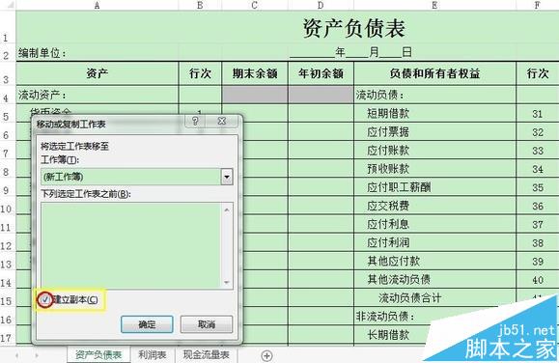This screenshot has height=363, width=559.
Task: Click the 长期借款 cell
Action: pyautogui.click(x=434, y=335)
